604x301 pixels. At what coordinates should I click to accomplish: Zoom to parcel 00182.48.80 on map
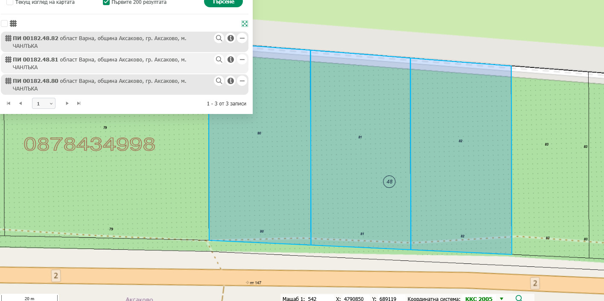[219, 81]
